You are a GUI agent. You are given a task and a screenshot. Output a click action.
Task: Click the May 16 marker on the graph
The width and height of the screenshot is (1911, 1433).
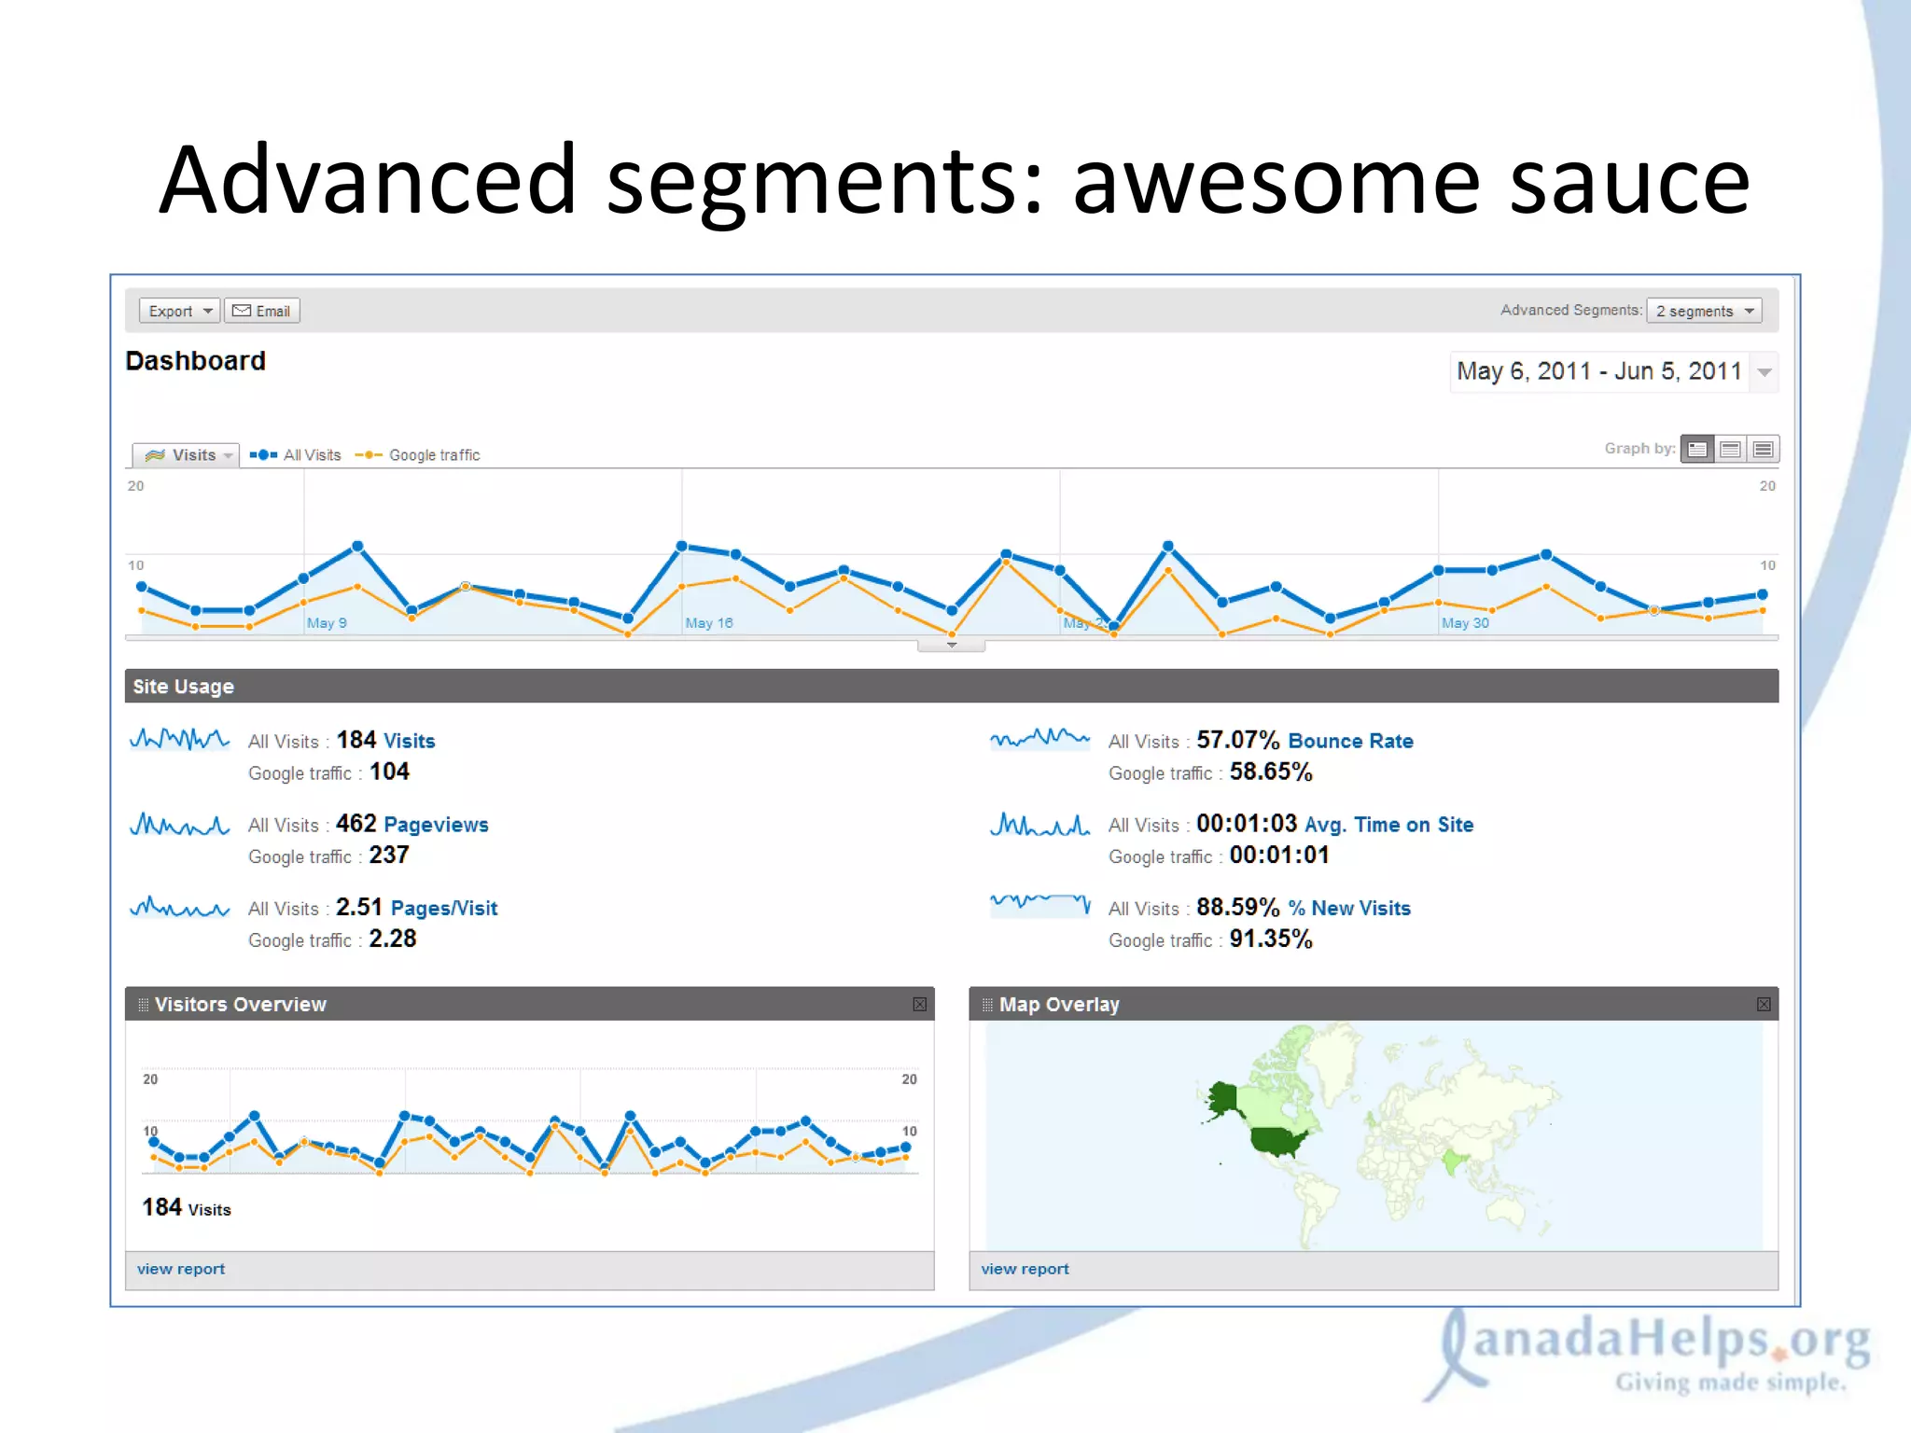(709, 623)
